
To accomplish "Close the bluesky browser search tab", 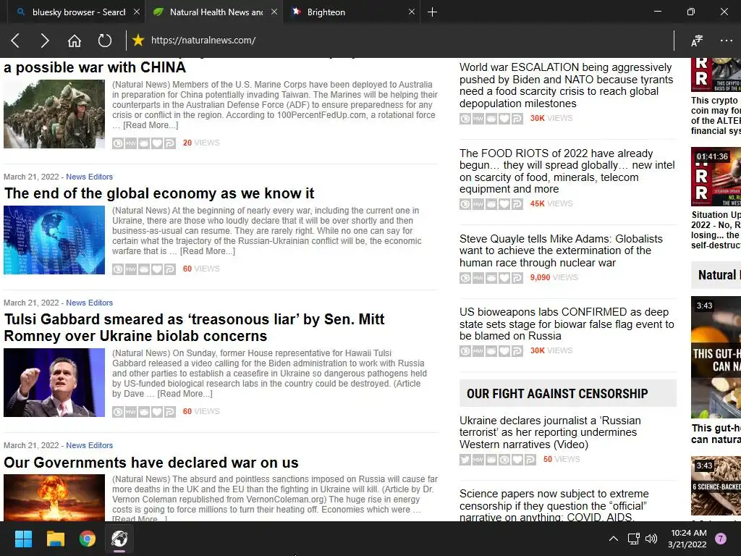I will tap(137, 12).
